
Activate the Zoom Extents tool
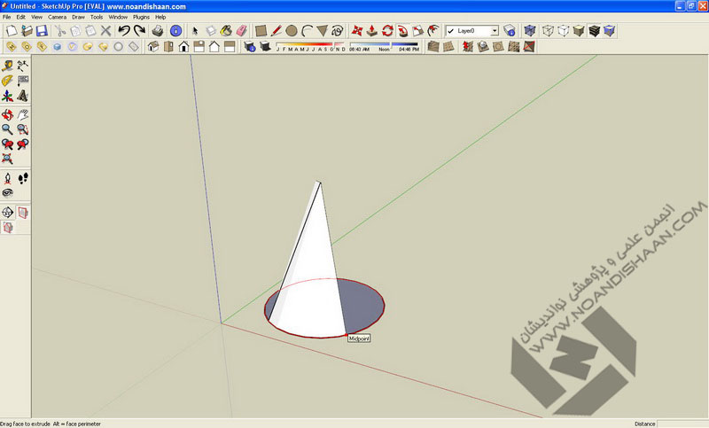(x=7, y=160)
